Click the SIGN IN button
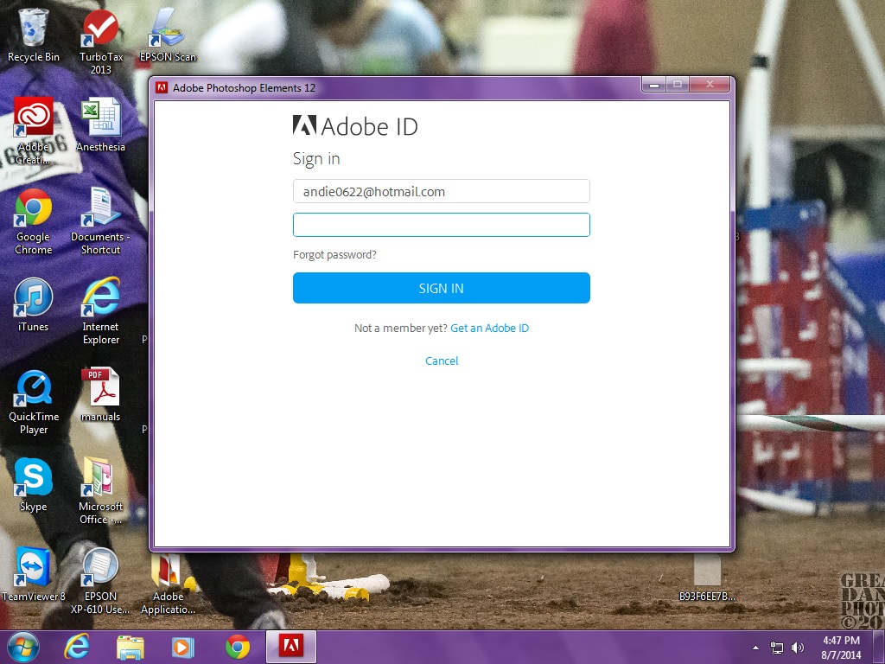This screenshot has width=885, height=664. tap(441, 288)
